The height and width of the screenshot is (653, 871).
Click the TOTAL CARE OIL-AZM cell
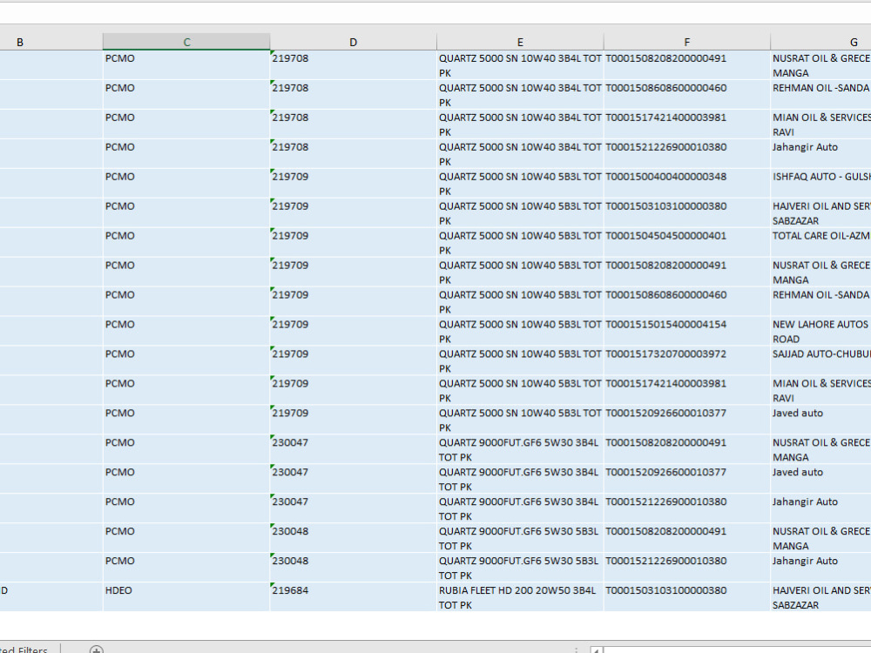pyautogui.click(x=821, y=243)
